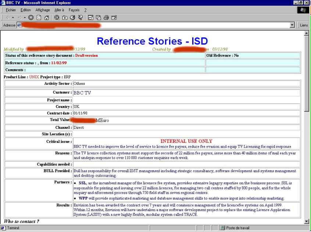This screenshot has width=311, height=232.
Task: Click the 'WPP' partner name
Action: point(83,198)
